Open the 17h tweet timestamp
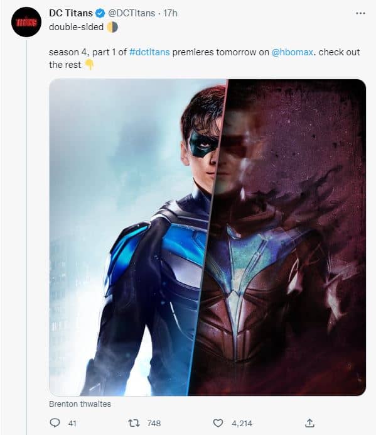 pyautogui.click(x=170, y=13)
